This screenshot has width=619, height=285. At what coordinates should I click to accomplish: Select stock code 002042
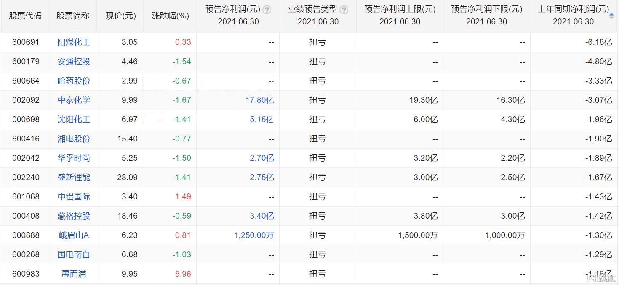pos(26,158)
